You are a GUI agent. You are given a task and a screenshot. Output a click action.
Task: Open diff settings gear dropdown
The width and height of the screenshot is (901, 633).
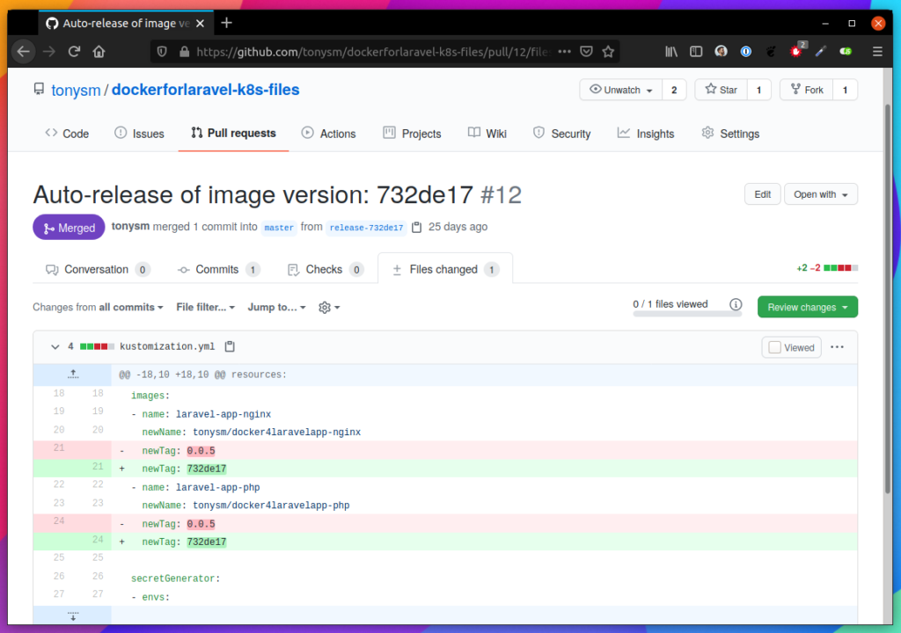[x=329, y=308]
